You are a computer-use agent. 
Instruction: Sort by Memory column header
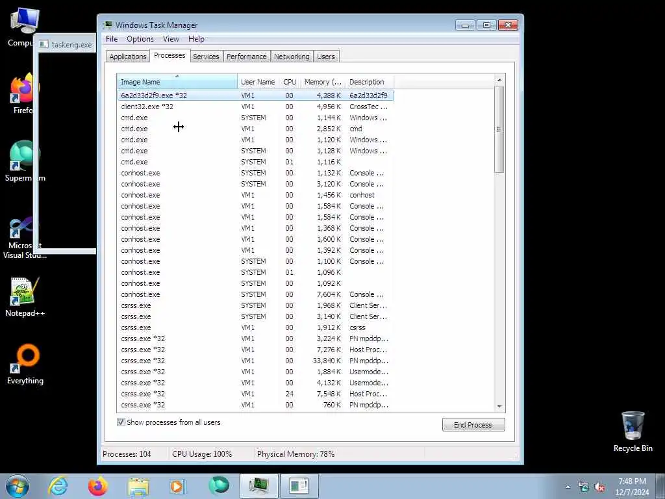[x=323, y=81]
